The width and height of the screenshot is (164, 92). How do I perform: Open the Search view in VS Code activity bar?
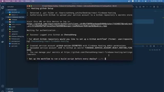coord(3,13)
